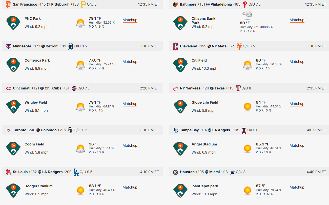Click the Chicago Cubs logo
Screen dimensions: 329x205
tap(74, 88)
